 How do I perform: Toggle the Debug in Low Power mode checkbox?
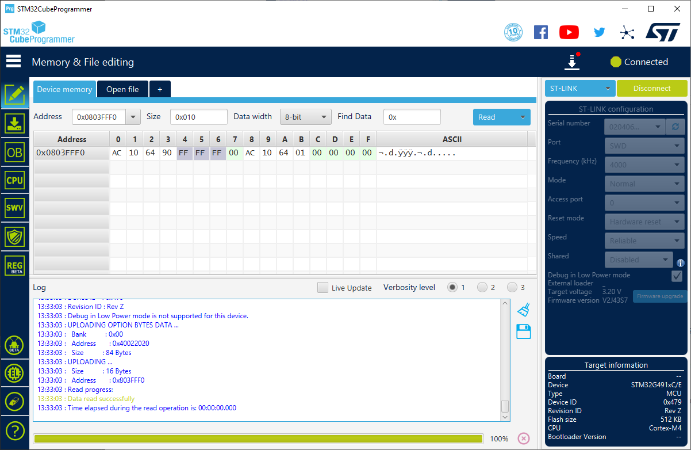coord(677,276)
